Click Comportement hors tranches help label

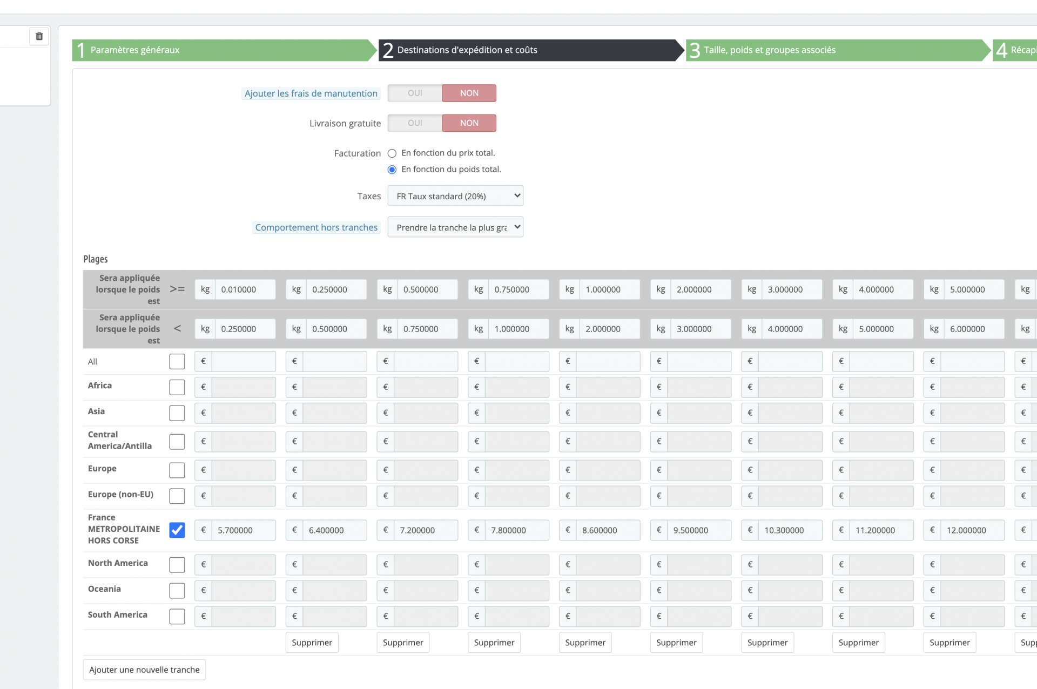(316, 227)
